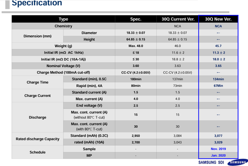The width and height of the screenshot is (248, 166).
Task: Click the "≤ 18" spec value
Action: point(136,53)
